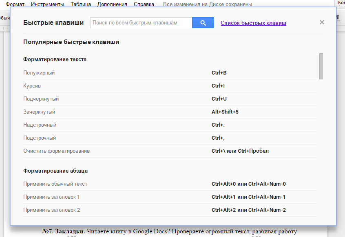Click the 'Все изменения на Диске сохранены' status
Image resolution: width=345 pixels, height=237 pixels.
(x=208, y=4)
